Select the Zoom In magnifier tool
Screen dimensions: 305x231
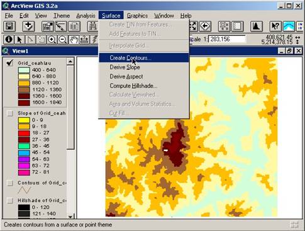52,40
